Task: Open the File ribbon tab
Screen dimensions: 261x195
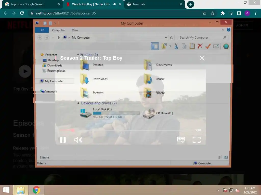Action: click(x=42, y=30)
